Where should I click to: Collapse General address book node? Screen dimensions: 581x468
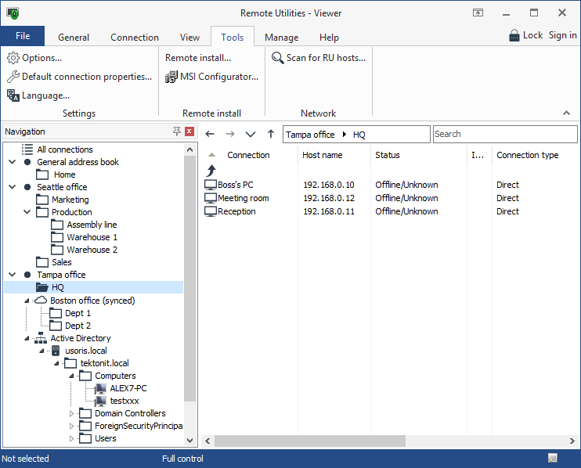point(13,162)
